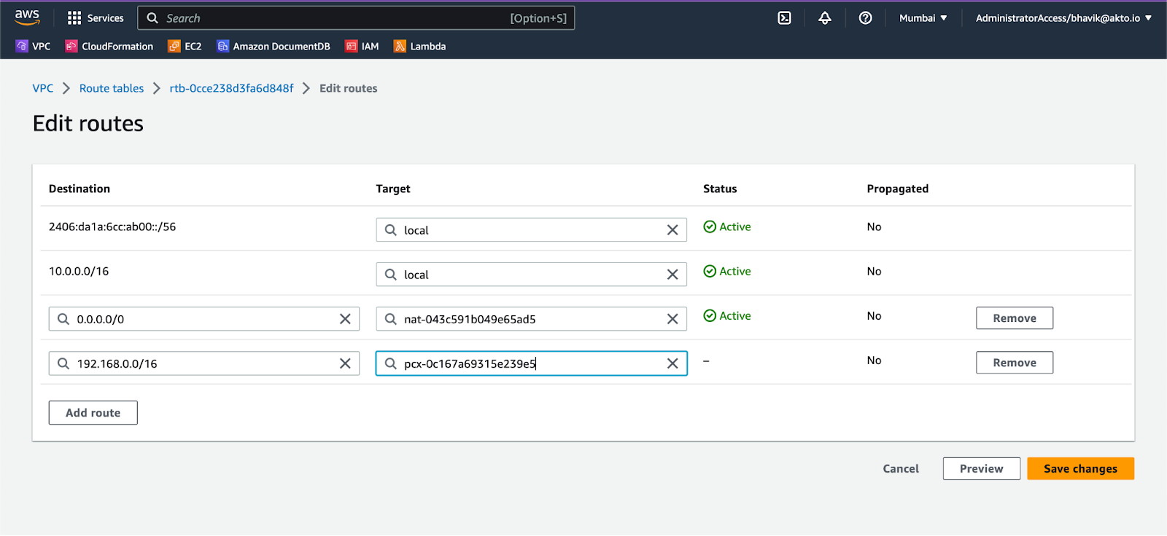Open the EC2 bookmark shortcut

point(185,47)
